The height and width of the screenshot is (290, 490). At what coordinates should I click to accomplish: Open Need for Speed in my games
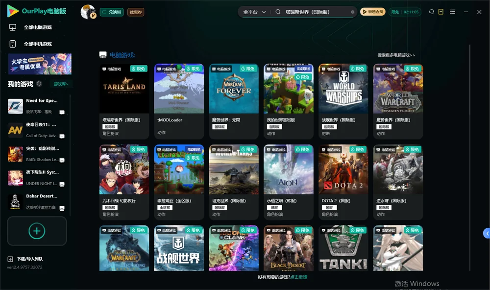pos(38,106)
